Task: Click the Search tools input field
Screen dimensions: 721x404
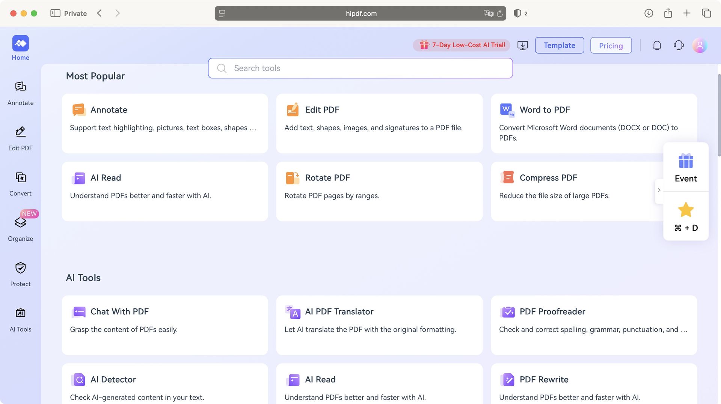Action: click(360, 68)
